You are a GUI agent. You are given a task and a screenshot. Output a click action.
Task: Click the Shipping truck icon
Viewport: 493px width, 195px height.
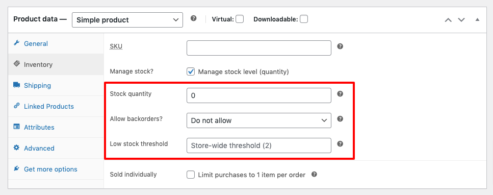[17, 85]
